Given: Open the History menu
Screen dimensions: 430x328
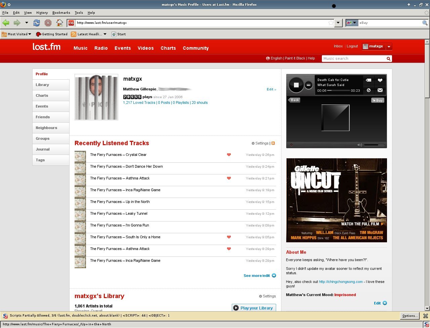Looking at the screenshot, I should click(x=42, y=12).
